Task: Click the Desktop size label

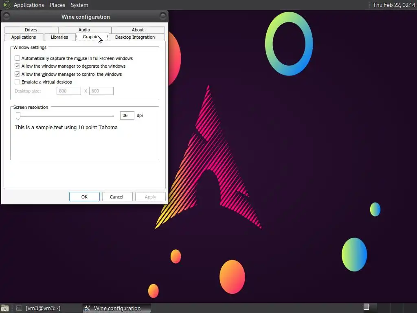Action: click(x=28, y=91)
